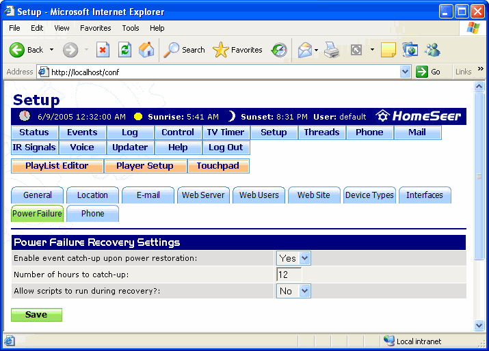Switch to the Phone settings tab

[92, 213]
